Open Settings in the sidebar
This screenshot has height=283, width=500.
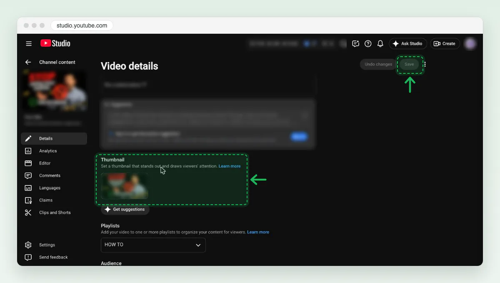54,245
